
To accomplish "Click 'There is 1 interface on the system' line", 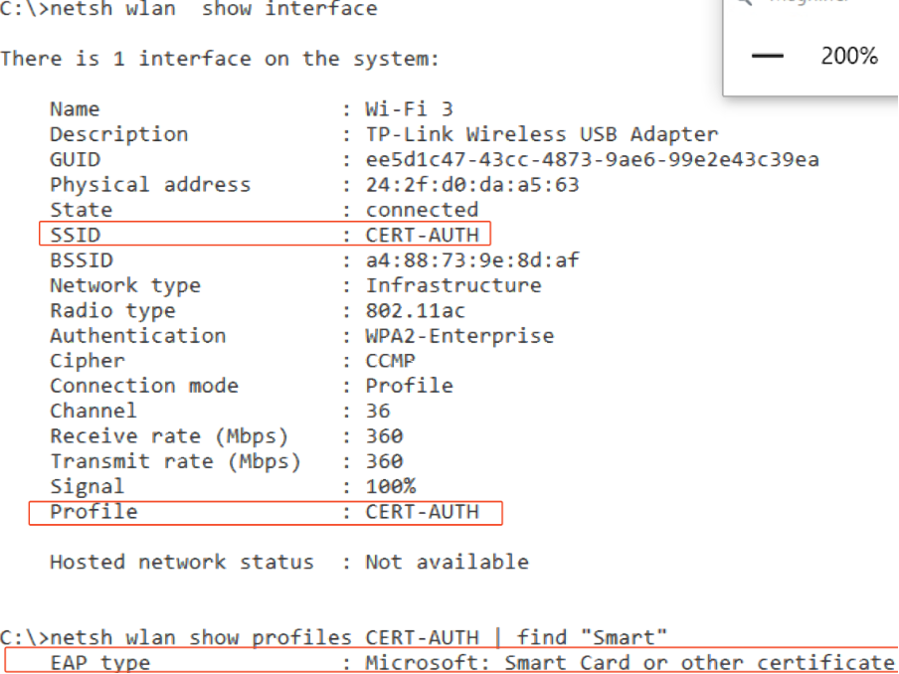I will click(x=220, y=59).
